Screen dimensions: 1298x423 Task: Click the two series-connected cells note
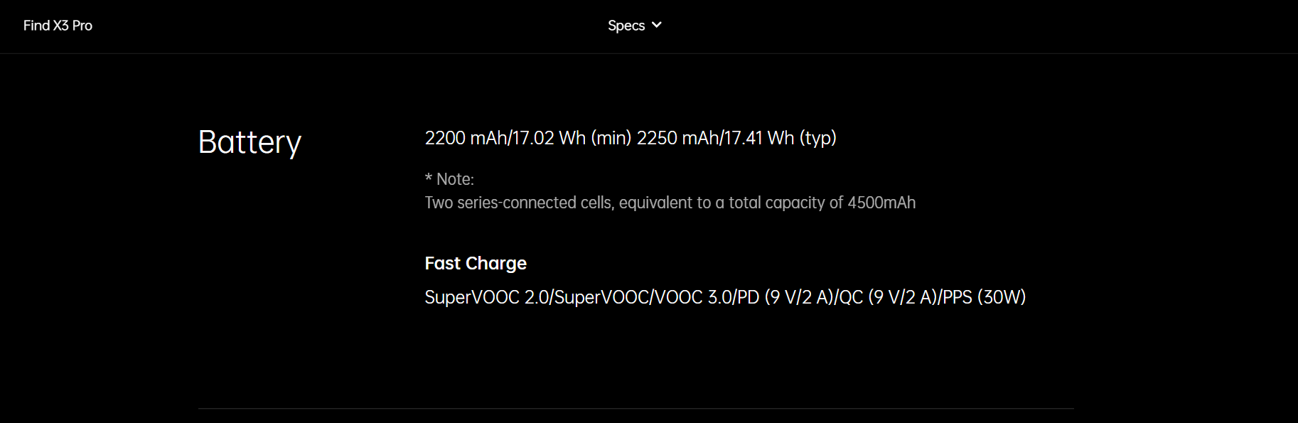[670, 203]
